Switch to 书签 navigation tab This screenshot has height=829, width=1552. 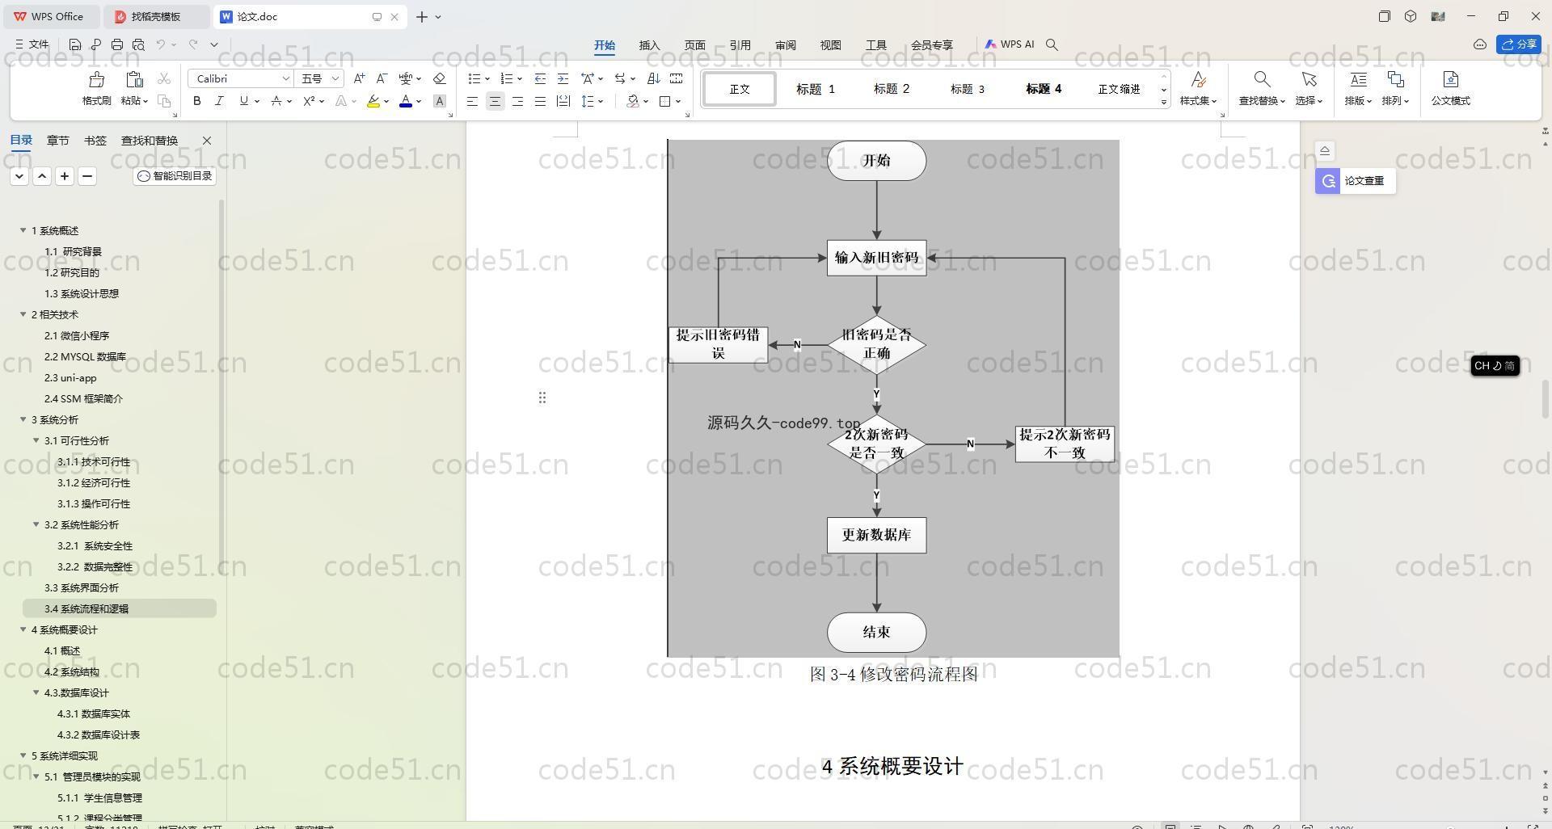coord(95,141)
